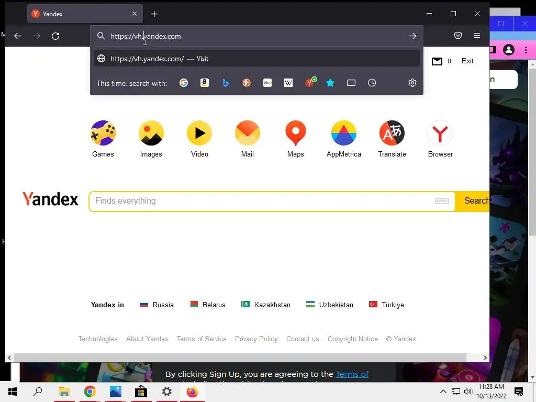
Task: Click in the URL address field
Action: click(256, 36)
